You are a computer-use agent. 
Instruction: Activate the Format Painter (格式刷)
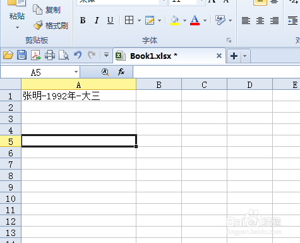point(51,25)
